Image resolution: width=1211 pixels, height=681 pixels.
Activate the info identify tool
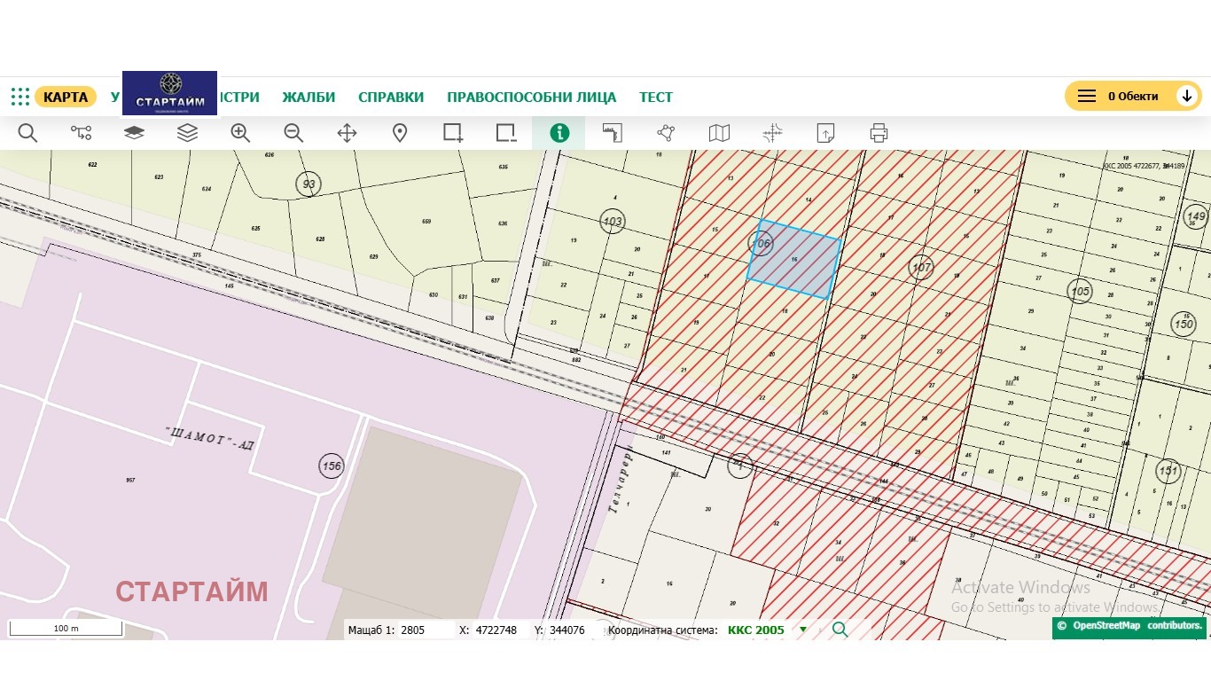[x=559, y=133]
